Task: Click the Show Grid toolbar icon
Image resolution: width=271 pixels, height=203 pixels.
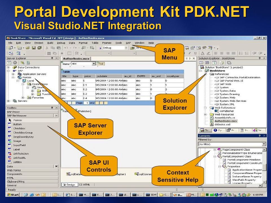Action: 69,53
